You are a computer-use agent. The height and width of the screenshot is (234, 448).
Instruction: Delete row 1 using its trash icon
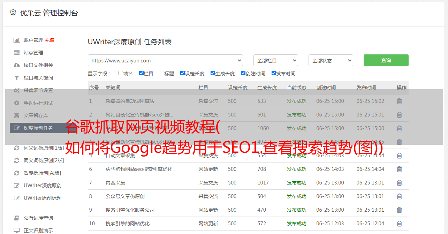tap(399, 101)
